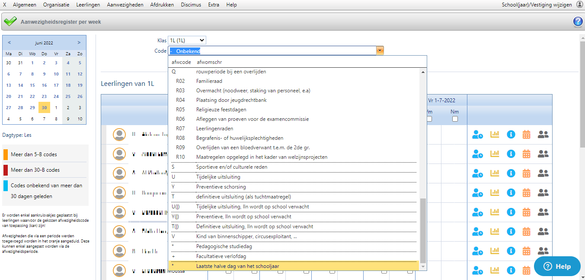Viewport: 585px width, 280px height.
Task: Open the Discimus menu
Action: point(191,5)
